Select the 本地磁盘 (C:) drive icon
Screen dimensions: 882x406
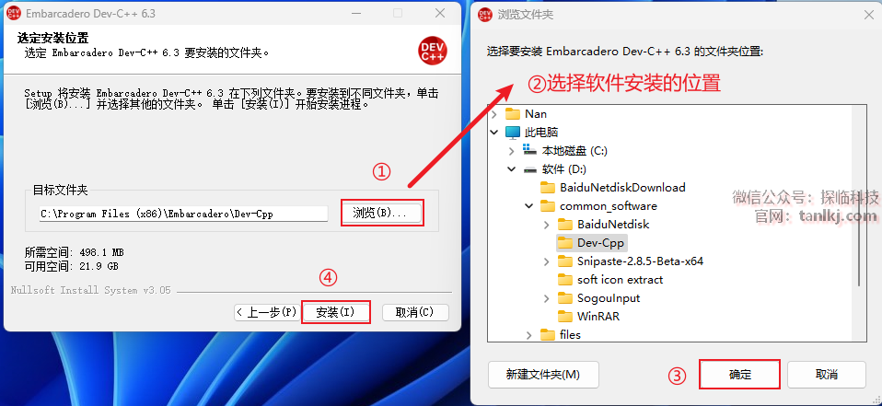coord(530,150)
